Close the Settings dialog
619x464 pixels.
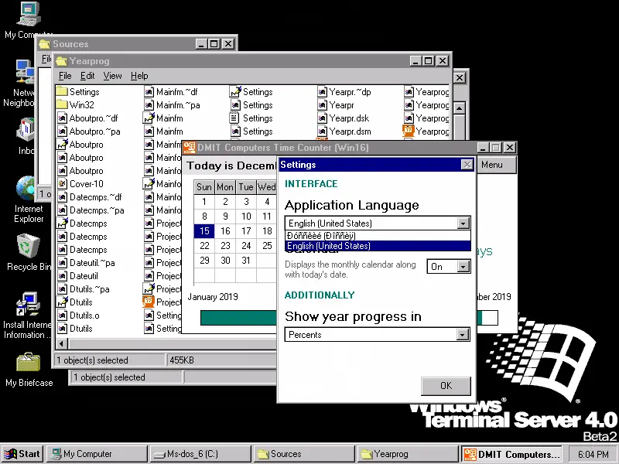[x=467, y=165]
